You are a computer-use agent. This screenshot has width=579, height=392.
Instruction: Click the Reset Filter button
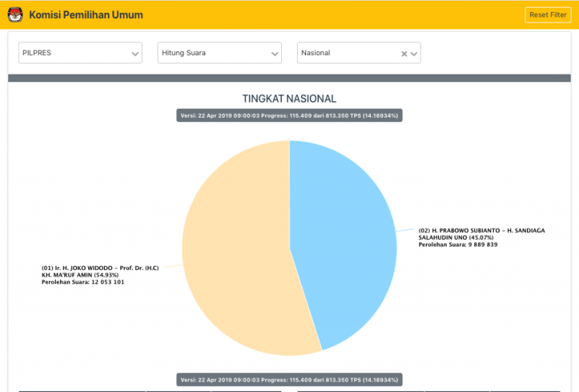pyautogui.click(x=547, y=15)
